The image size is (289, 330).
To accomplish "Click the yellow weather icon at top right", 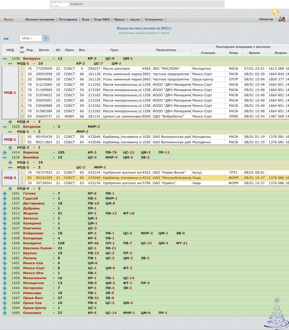I will [275, 12].
